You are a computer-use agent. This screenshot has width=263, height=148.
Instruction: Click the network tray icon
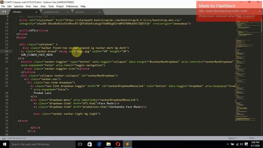point(237,144)
